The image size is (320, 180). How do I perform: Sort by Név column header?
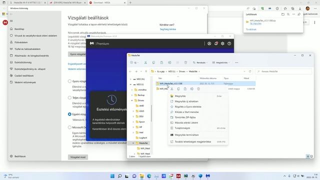[160, 78]
